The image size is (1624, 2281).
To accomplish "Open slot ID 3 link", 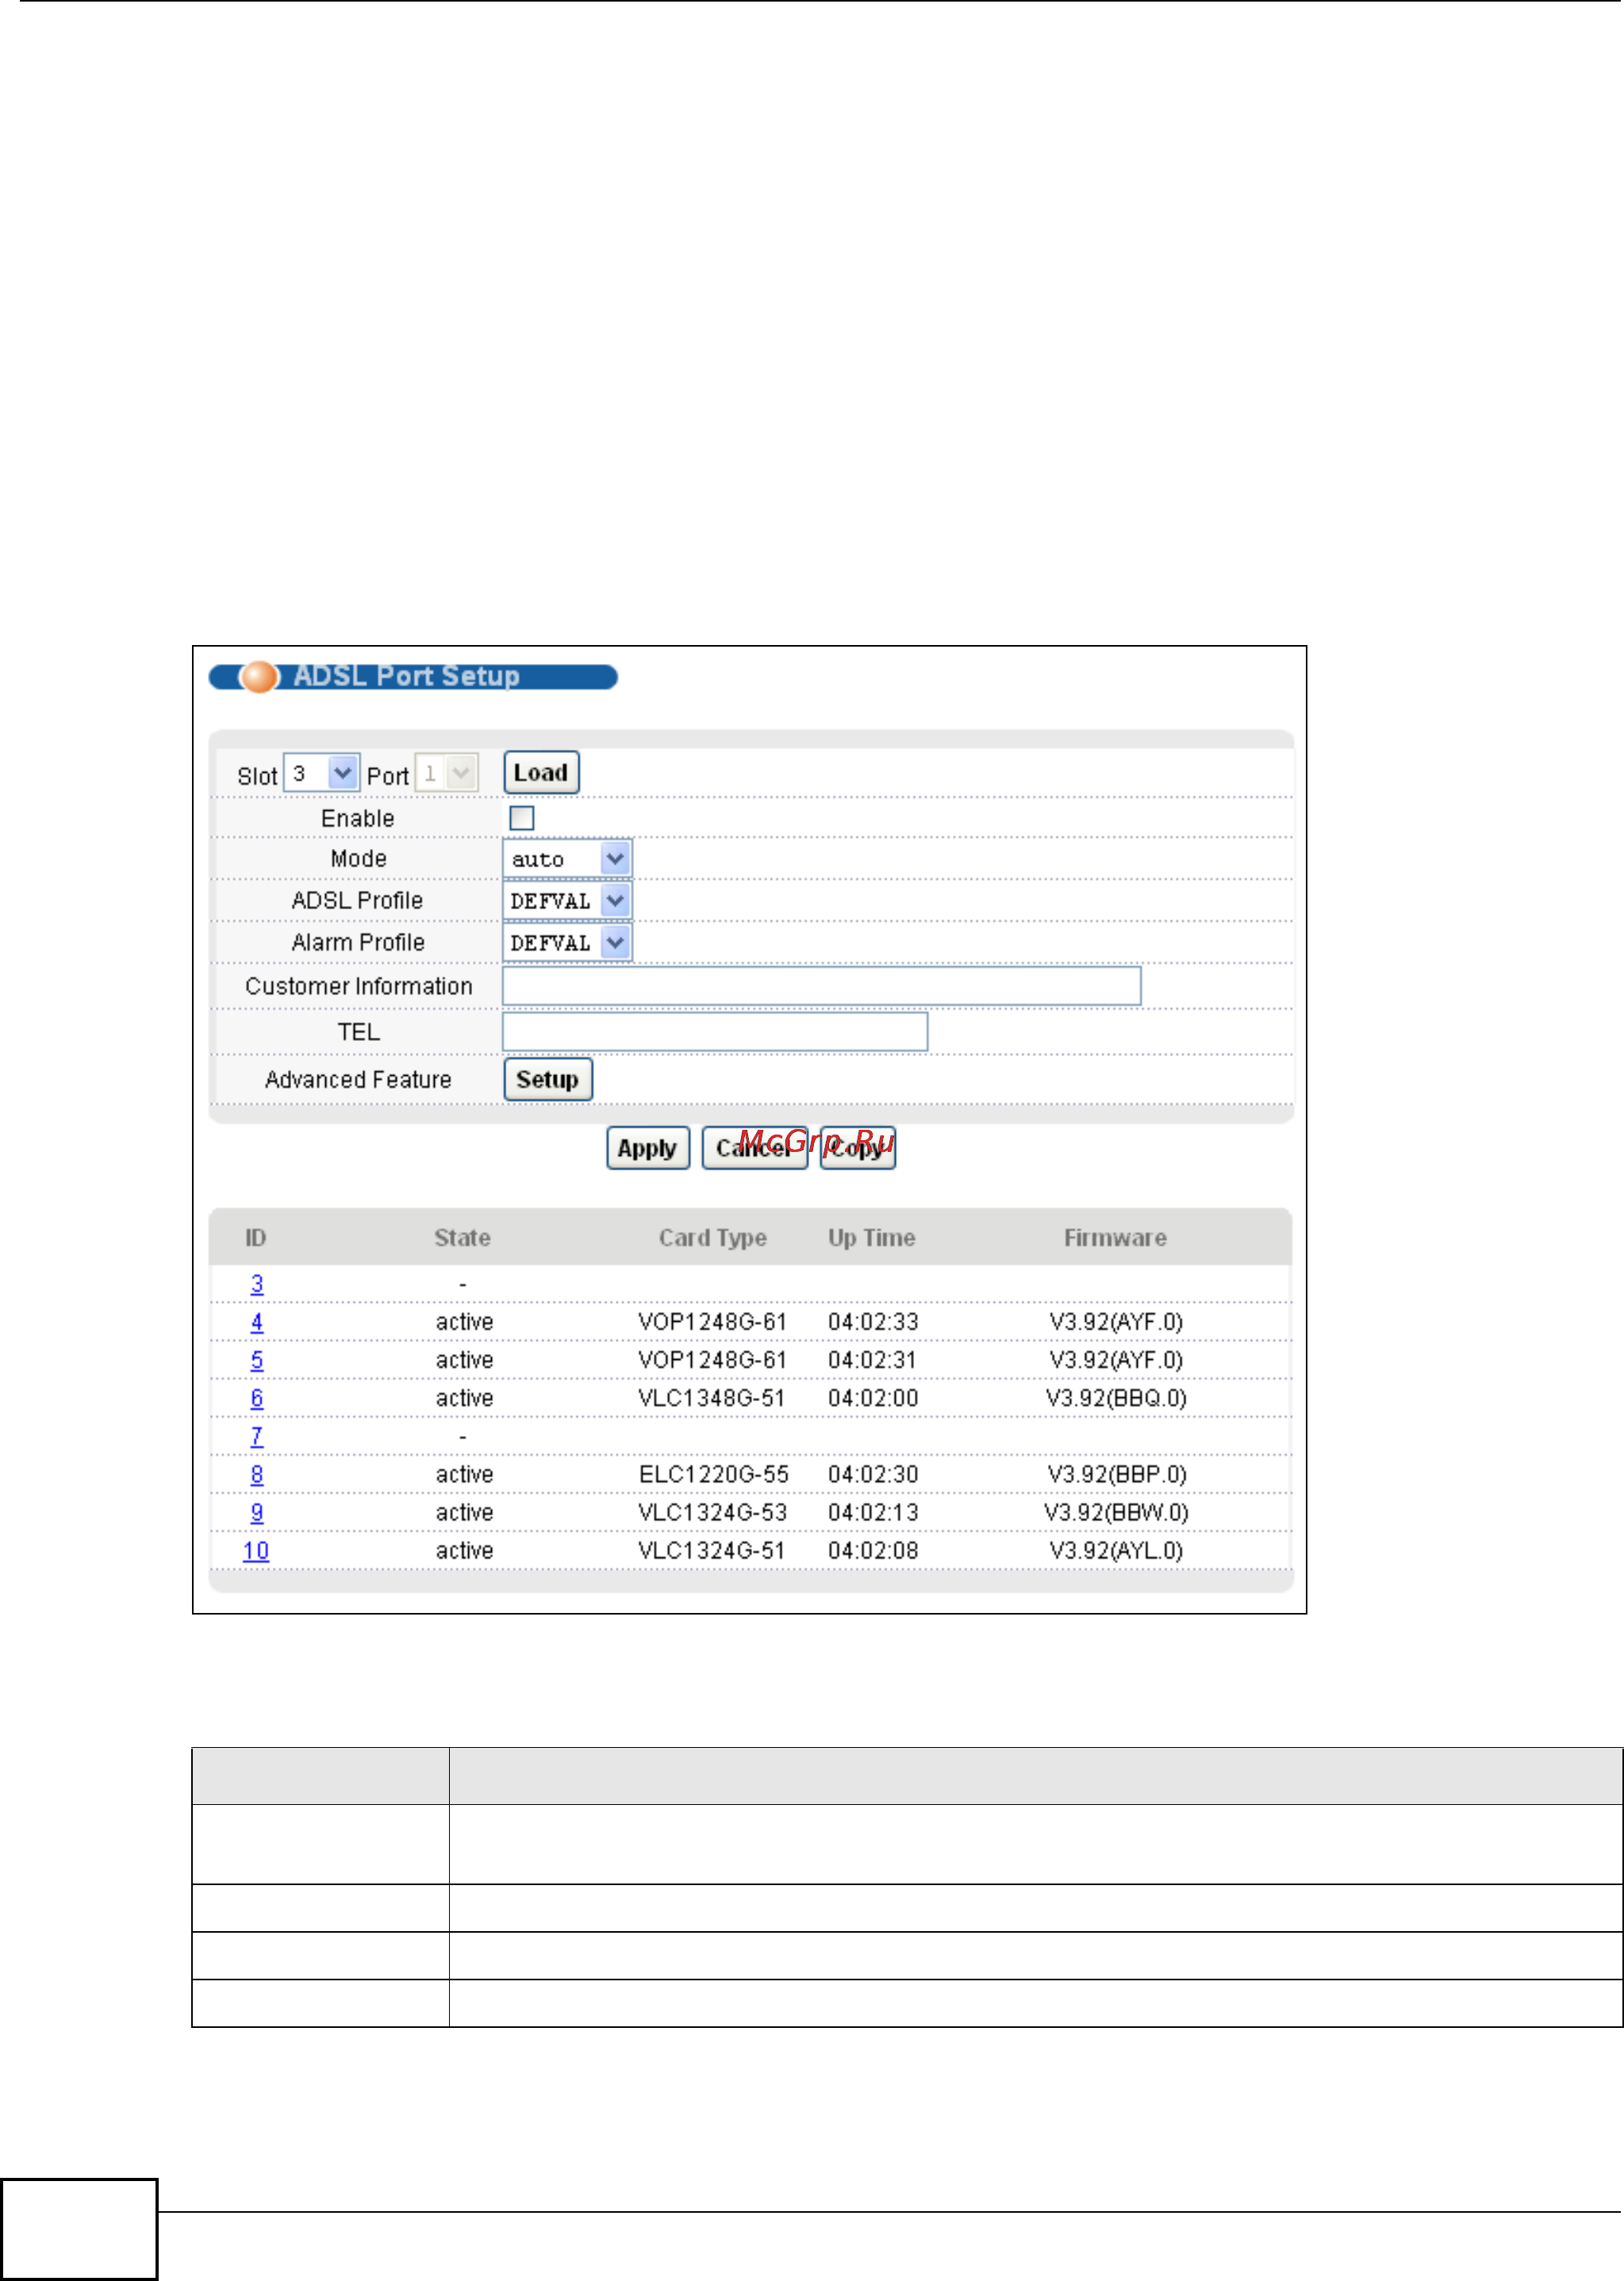I will pos(257,1284).
